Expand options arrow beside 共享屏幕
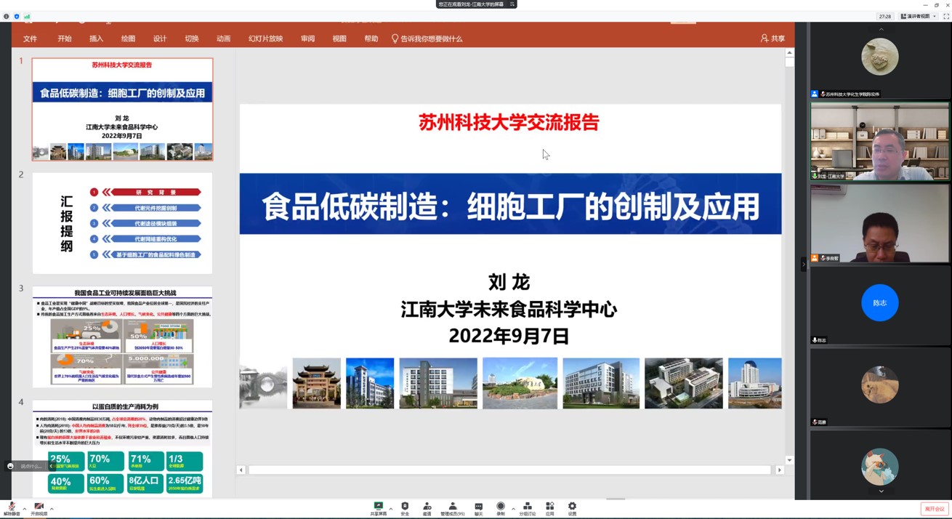Image resolution: width=952 pixels, height=519 pixels. (x=391, y=509)
